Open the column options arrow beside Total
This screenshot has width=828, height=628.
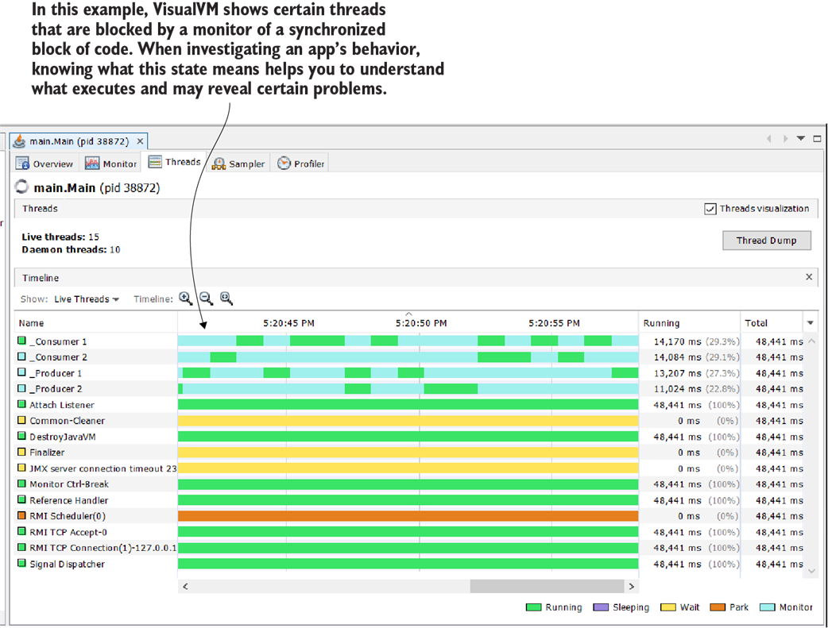[x=811, y=323]
